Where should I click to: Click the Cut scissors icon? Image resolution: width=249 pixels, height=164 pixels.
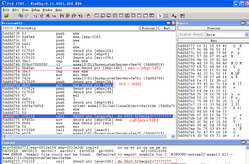pos(15,16)
